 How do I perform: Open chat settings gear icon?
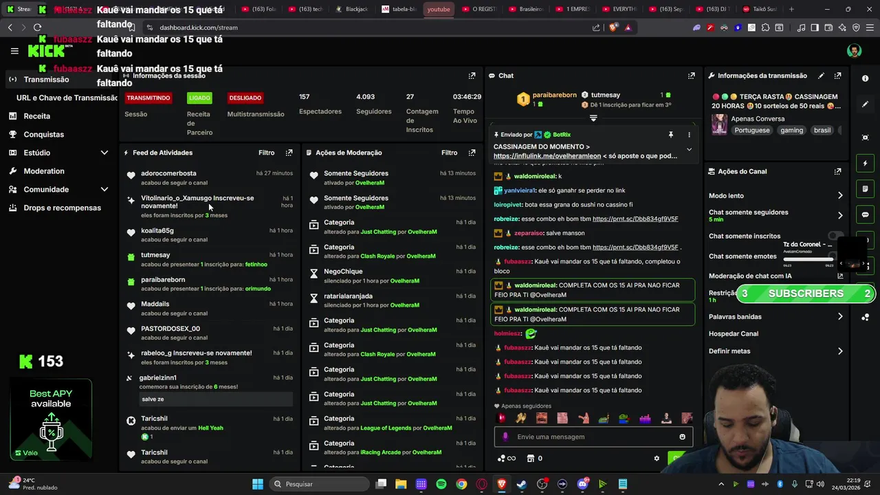point(657,459)
